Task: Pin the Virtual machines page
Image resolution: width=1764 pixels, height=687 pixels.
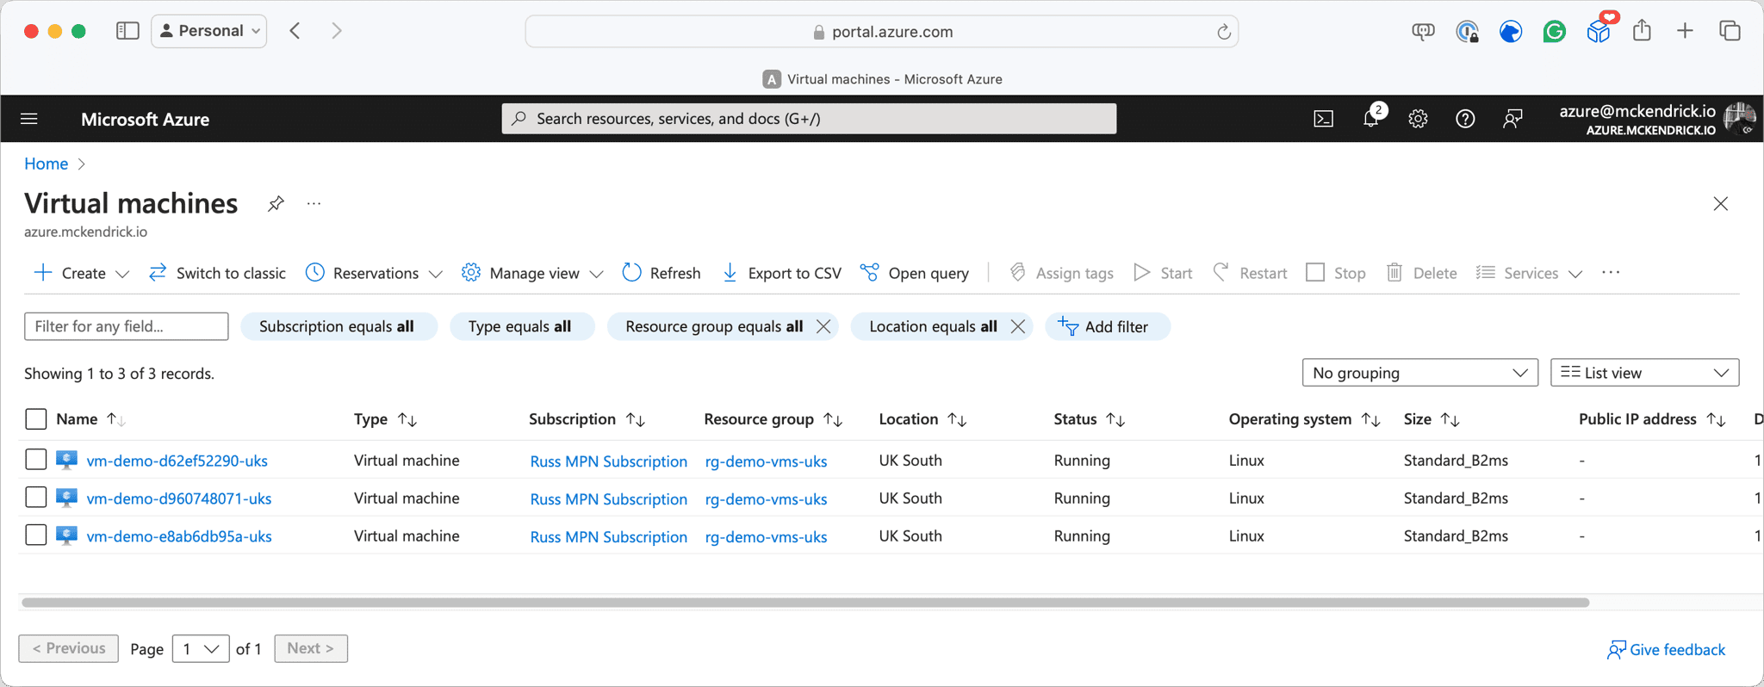Action: tap(276, 204)
